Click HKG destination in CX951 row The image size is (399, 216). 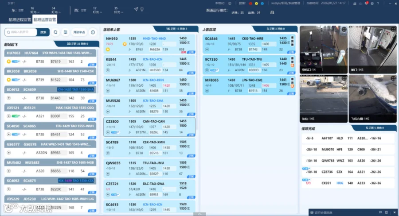[340, 183]
